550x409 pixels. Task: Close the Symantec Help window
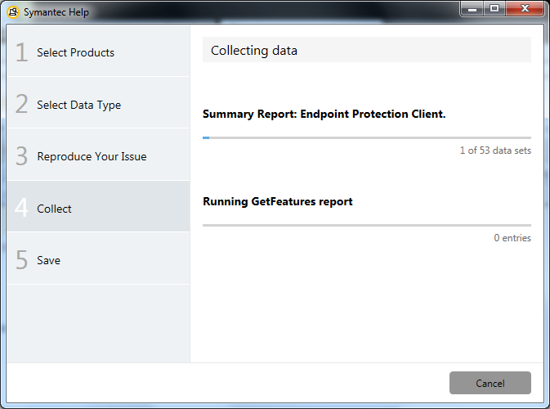(x=525, y=9)
